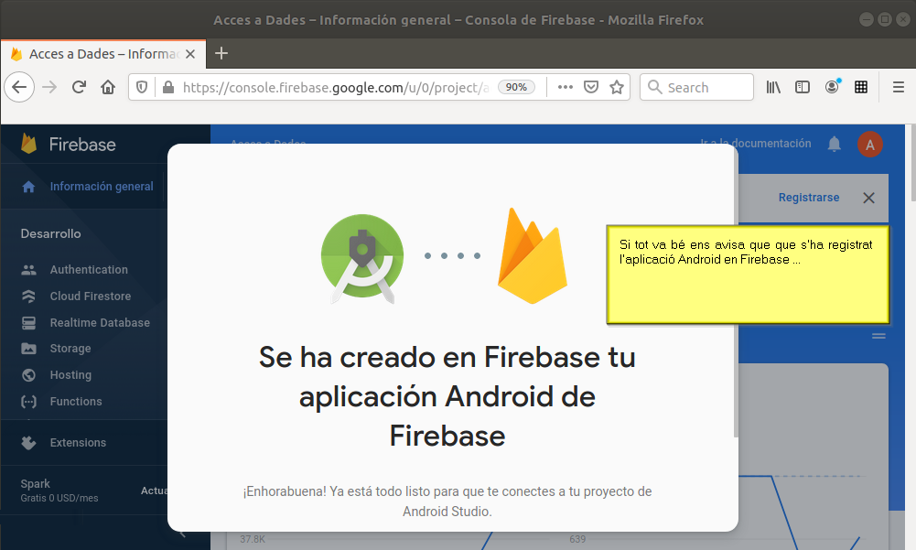The height and width of the screenshot is (550, 916).
Task: Open the Firefox home page icon
Action: 108,88
